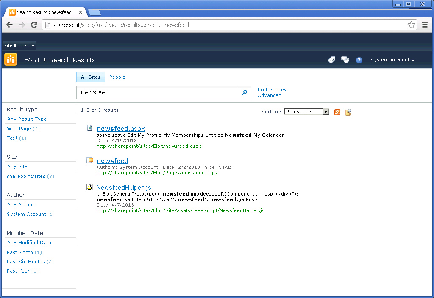Open the NewsfeedHelper.js result title
Viewport: 434px width, 298px height.
coord(124,188)
